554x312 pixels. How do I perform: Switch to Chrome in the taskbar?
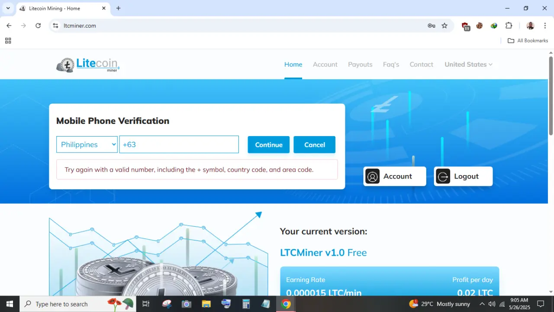pyautogui.click(x=286, y=304)
